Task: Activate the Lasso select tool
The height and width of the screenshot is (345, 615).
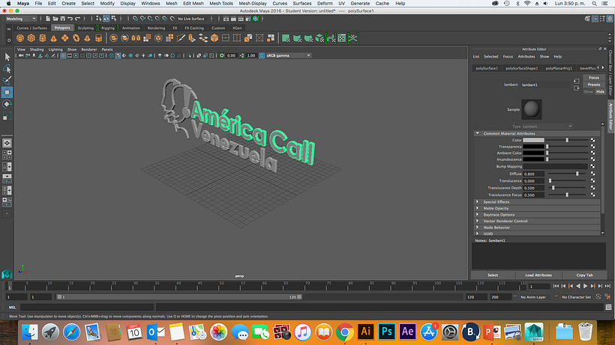Action: [7, 69]
